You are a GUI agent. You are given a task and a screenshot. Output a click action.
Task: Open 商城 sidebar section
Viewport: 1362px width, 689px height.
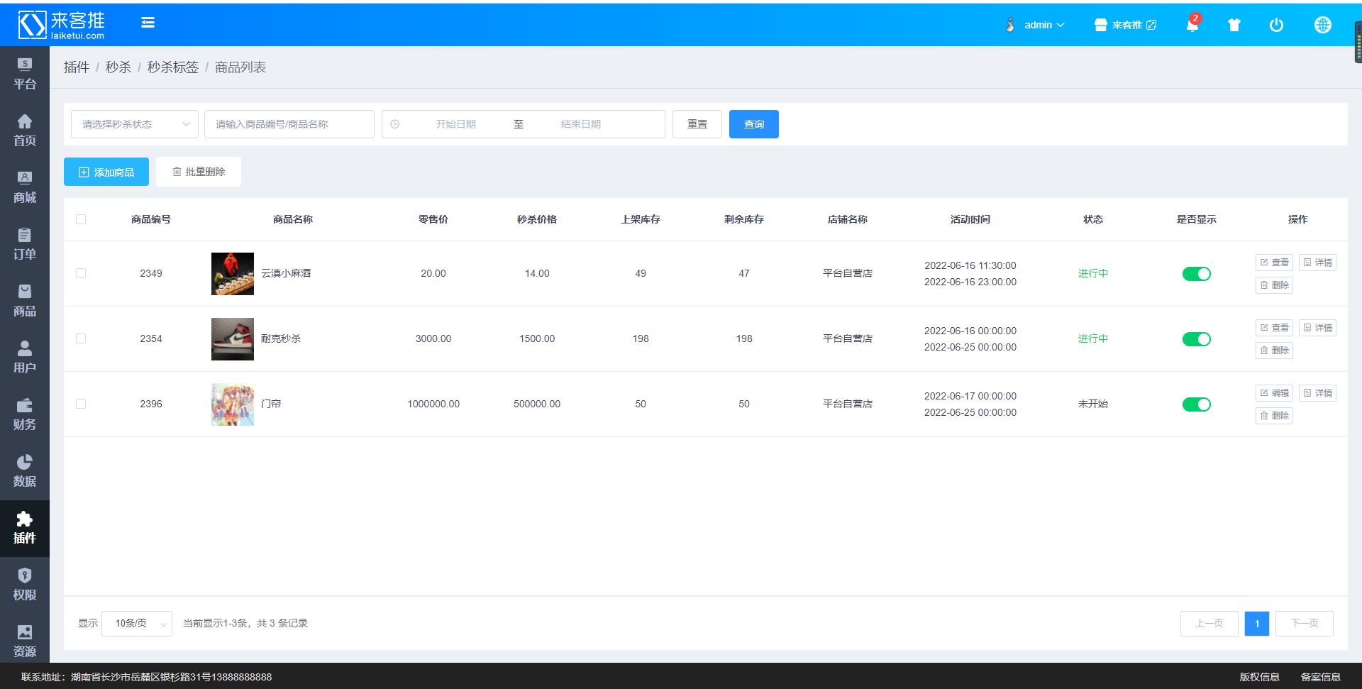click(x=25, y=187)
